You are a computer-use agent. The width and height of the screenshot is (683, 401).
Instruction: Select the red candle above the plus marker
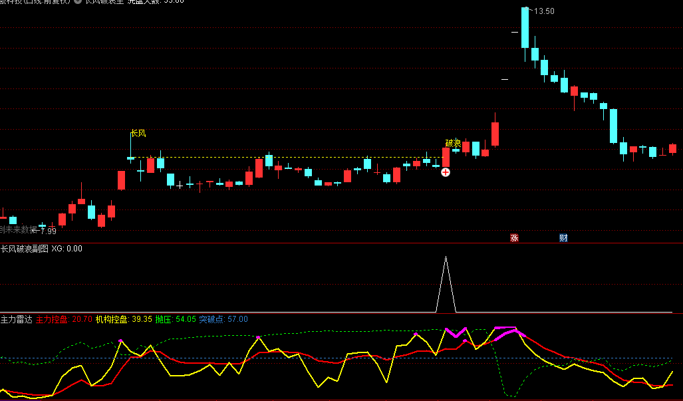446,157
